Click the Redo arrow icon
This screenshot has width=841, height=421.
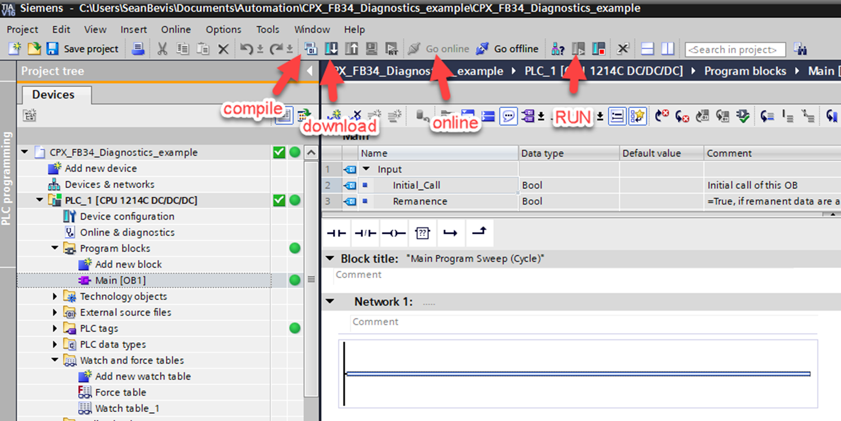tap(276, 49)
